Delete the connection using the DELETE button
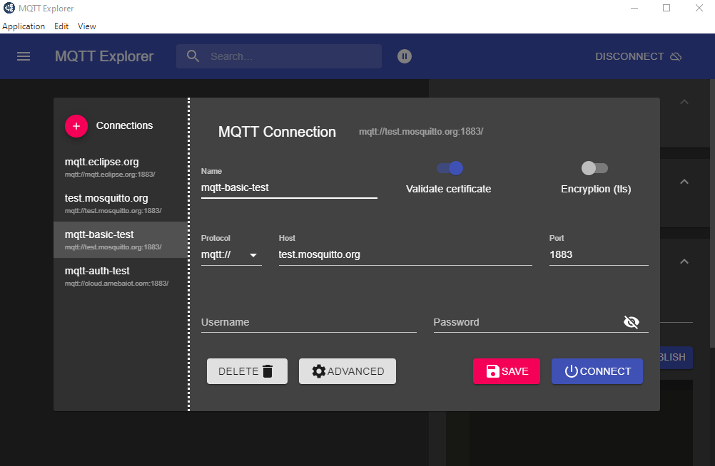The height and width of the screenshot is (466, 715). tap(247, 371)
